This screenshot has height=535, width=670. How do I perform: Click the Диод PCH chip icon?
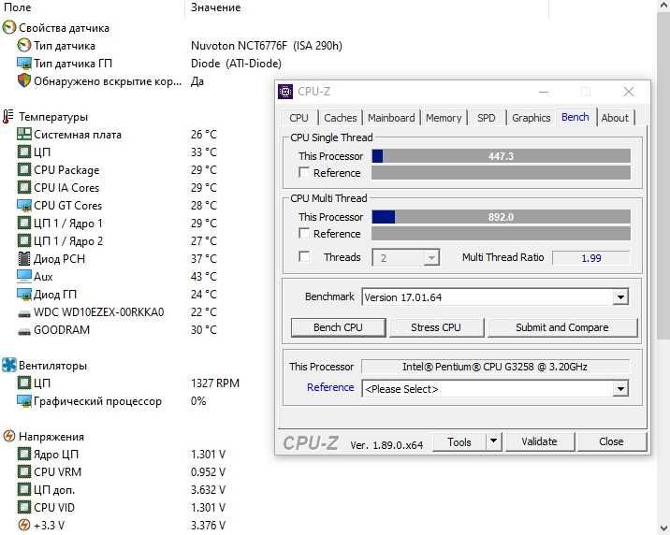(24, 259)
